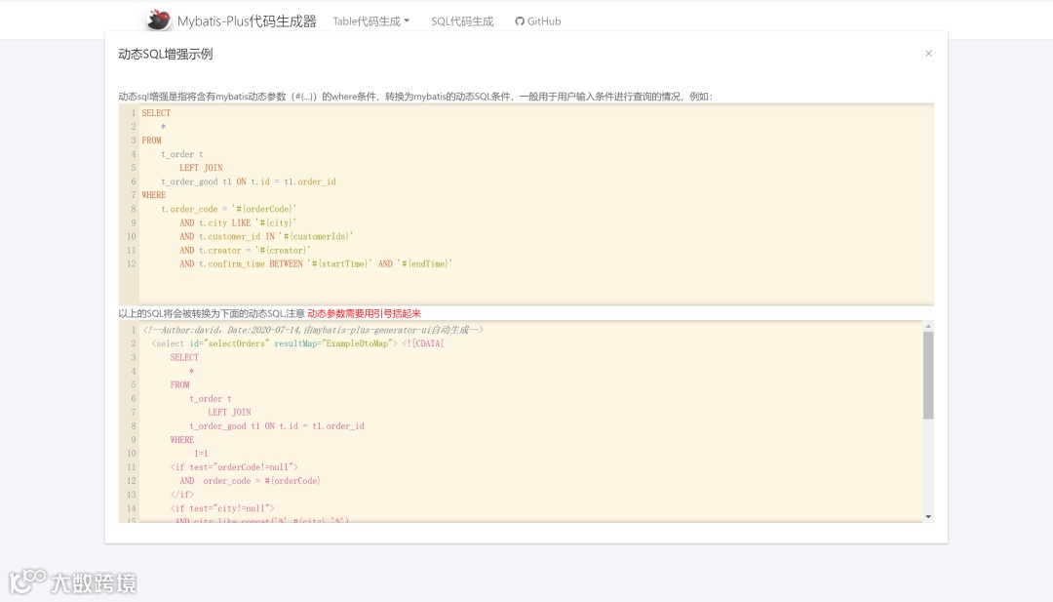Click the if test="orderCode!=null" line
The width and height of the screenshot is (1053, 602).
point(234,467)
